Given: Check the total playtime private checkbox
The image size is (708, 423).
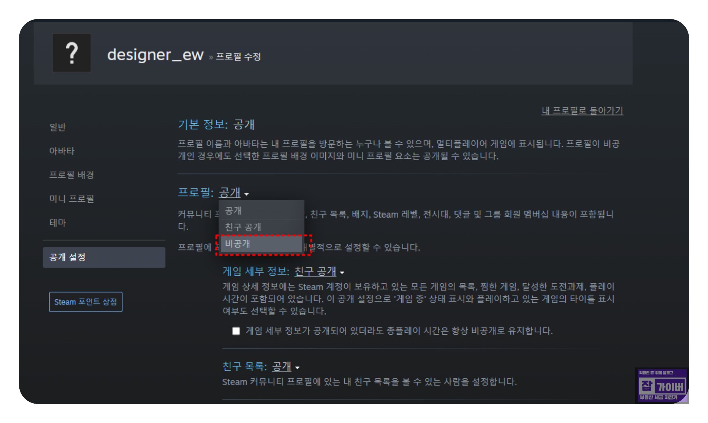Looking at the screenshot, I should pos(236,331).
